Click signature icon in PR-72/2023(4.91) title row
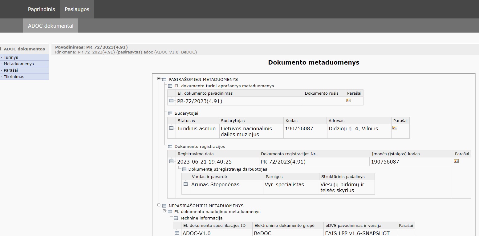Screen dimensions: 479x237 [x=348, y=100]
